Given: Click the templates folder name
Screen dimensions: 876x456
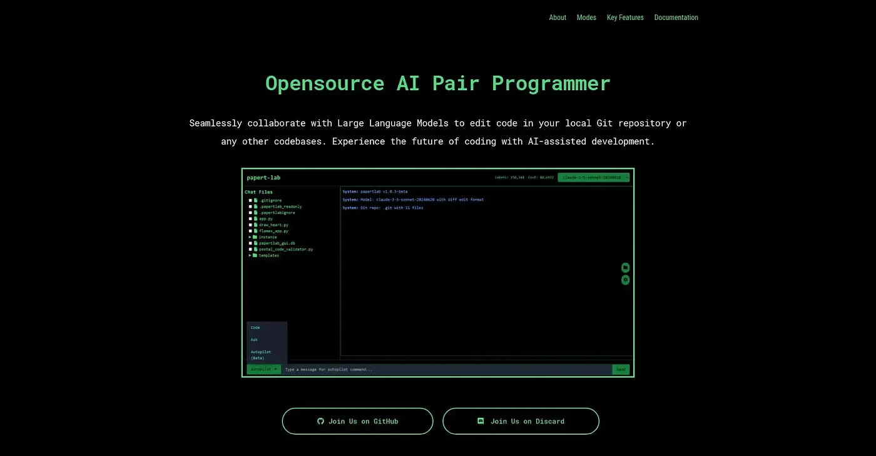Looking at the screenshot, I should [269, 255].
